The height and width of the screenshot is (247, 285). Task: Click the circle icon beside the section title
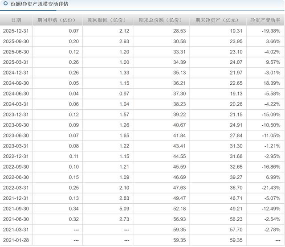(5, 4)
